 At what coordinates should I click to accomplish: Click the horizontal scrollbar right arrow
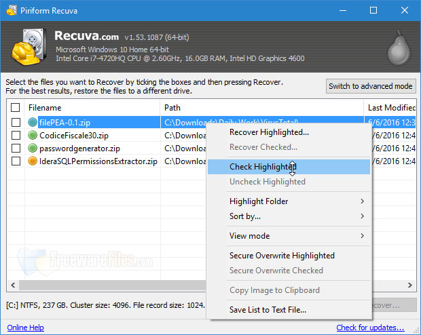coord(409,285)
